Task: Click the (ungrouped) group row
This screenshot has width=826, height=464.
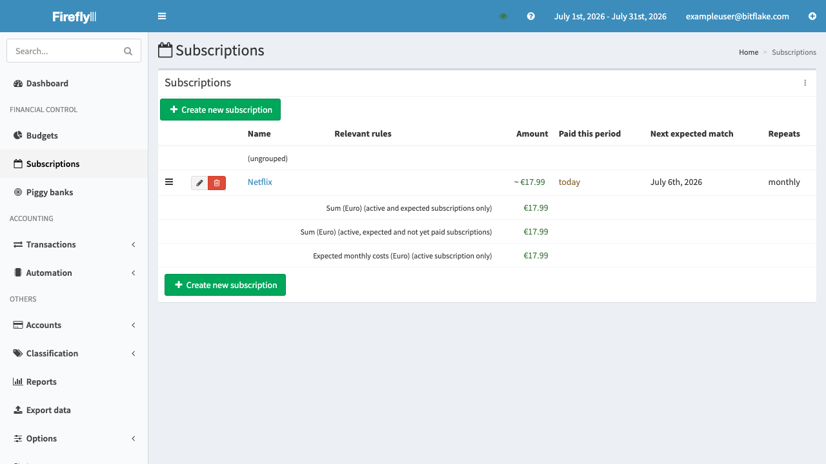Action: [487, 159]
